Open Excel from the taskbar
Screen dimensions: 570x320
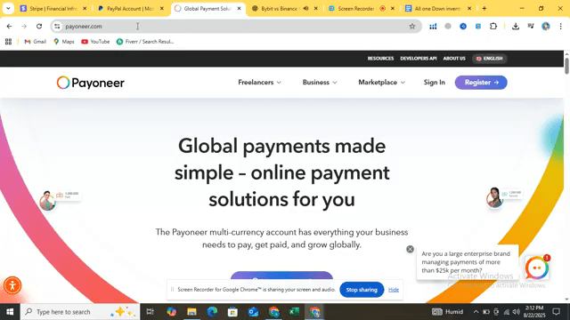(294, 312)
